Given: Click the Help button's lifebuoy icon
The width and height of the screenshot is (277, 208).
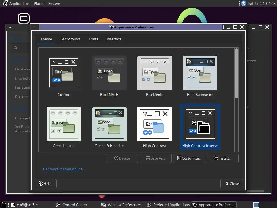Looking at the screenshot, I should pos(41,183).
